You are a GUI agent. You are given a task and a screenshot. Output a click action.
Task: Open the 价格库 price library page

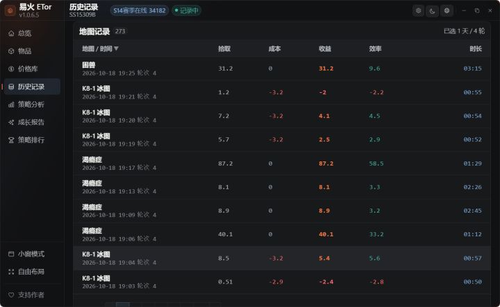pyautogui.click(x=32, y=69)
